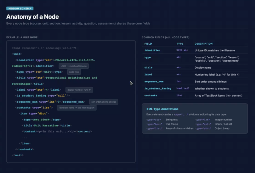Viewport: 255px width, 173px height.
Task: Click the 'sort order among siblings' annotation tag
Action: click(x=104, y=102)
